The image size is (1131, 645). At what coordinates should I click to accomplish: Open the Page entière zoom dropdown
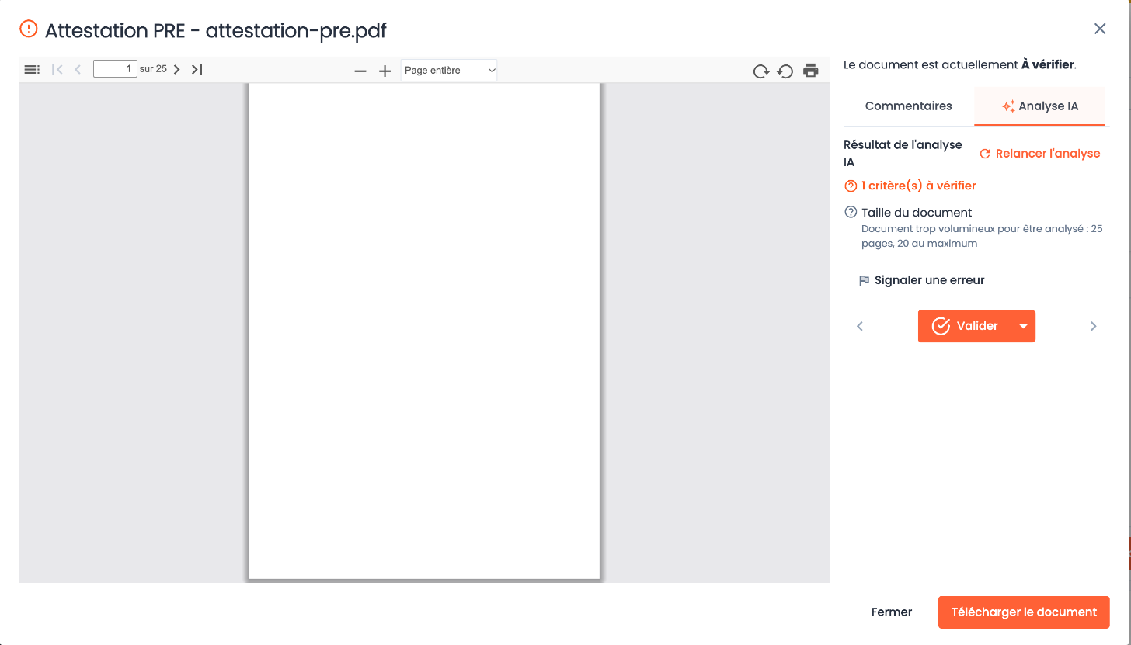pyautogui.click(x=449, y=70)
